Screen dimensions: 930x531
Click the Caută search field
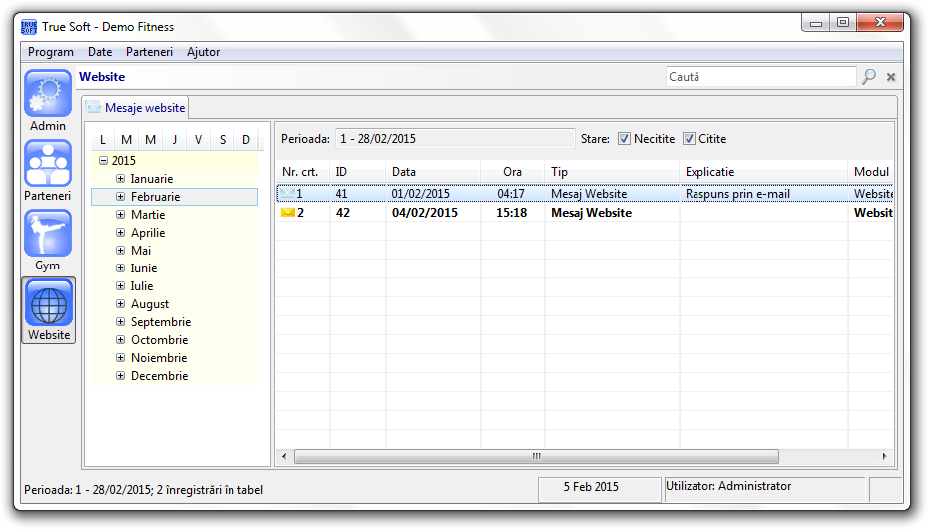[760, 77]
